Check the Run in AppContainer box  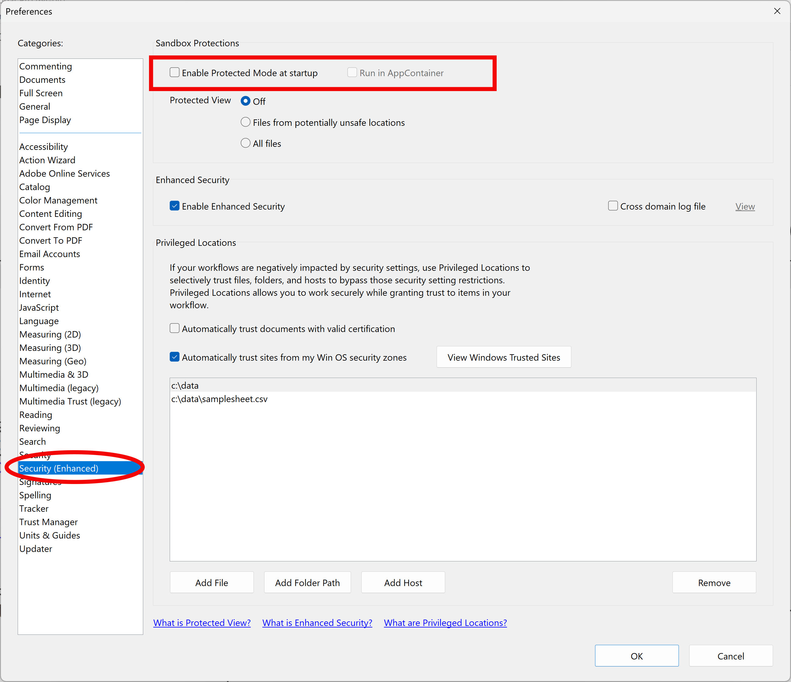coord(352,72)
